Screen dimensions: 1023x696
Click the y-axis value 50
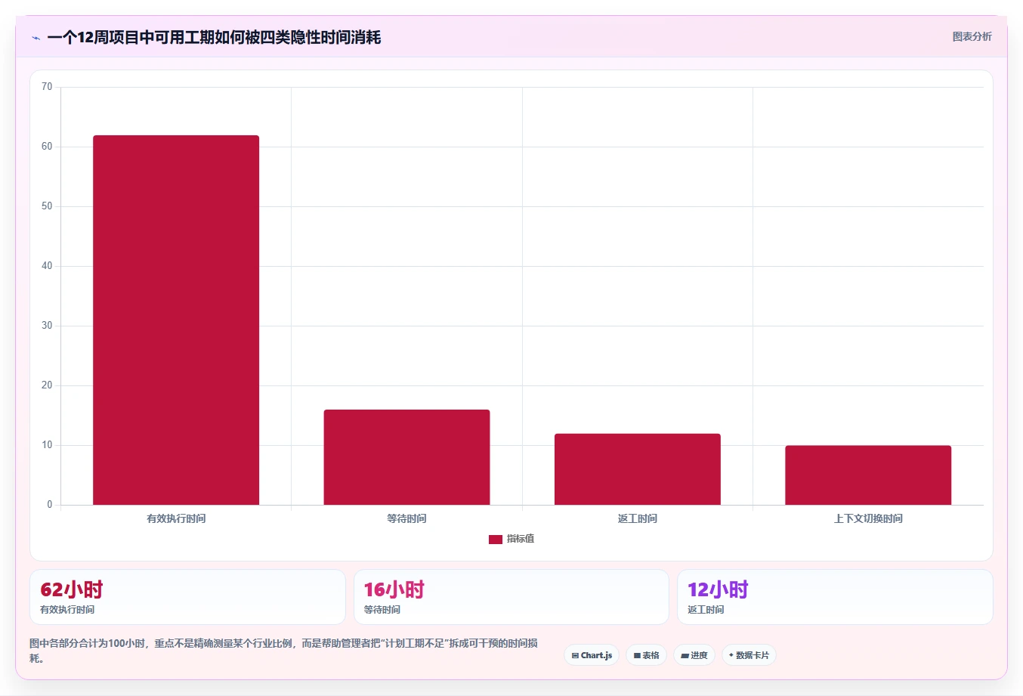47,206
